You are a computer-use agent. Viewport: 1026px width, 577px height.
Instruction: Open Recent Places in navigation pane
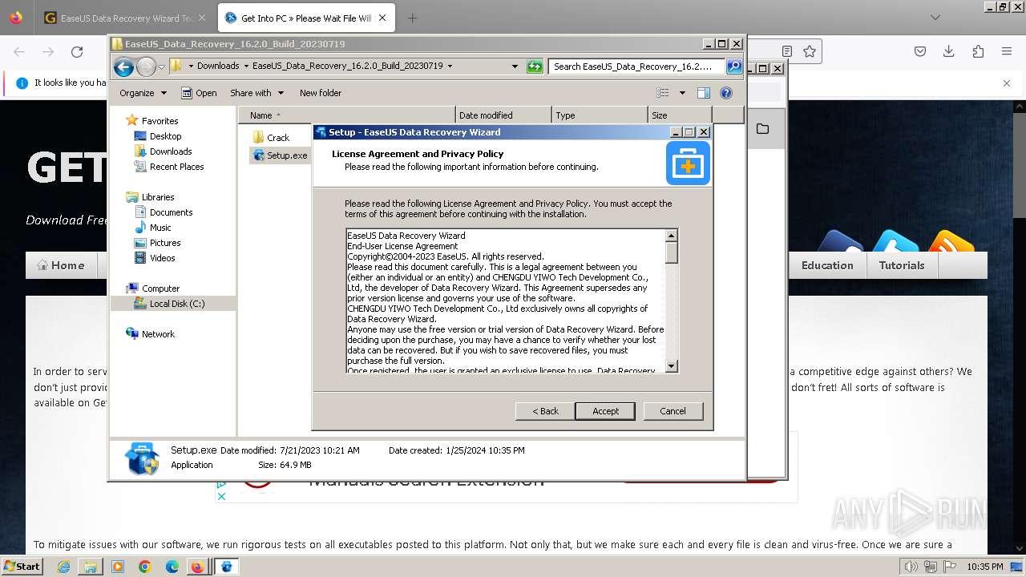click(x=169, y=167)
